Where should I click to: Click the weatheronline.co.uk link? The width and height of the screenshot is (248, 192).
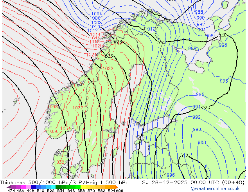click(x=215, y=188)
